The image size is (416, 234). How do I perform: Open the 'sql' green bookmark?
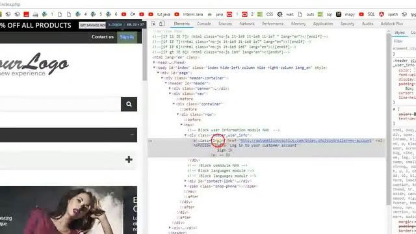[325, 14]
